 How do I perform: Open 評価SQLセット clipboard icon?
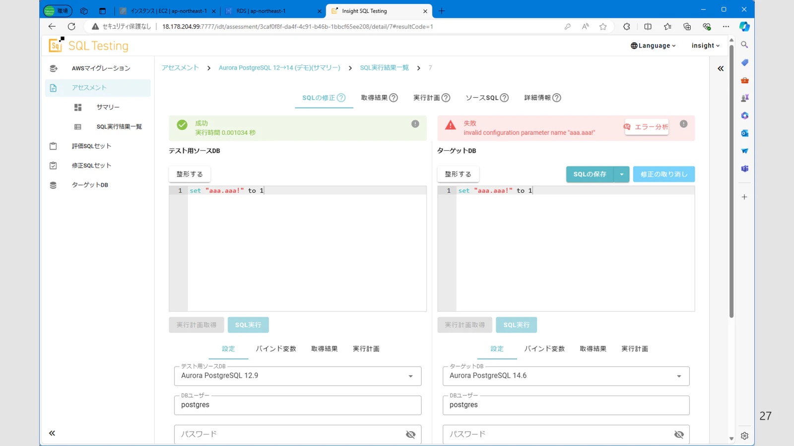click(53, 146)
